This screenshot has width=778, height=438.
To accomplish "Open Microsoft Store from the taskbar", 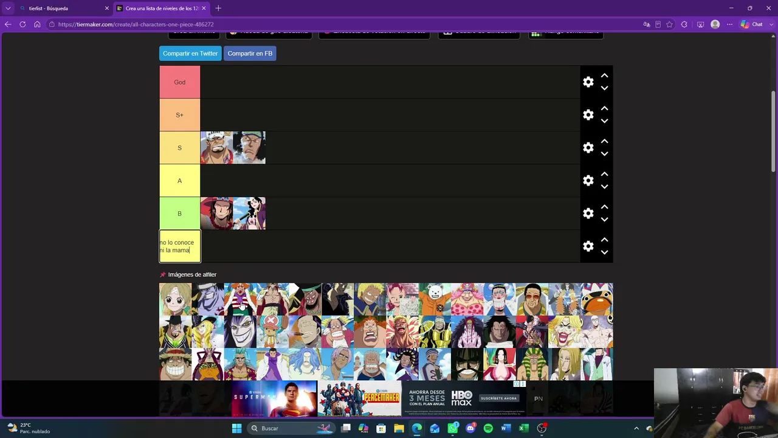I will [381, 428].
